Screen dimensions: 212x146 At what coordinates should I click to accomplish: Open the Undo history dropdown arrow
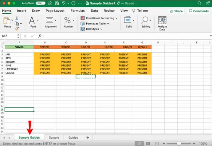(x=68, y=3)
